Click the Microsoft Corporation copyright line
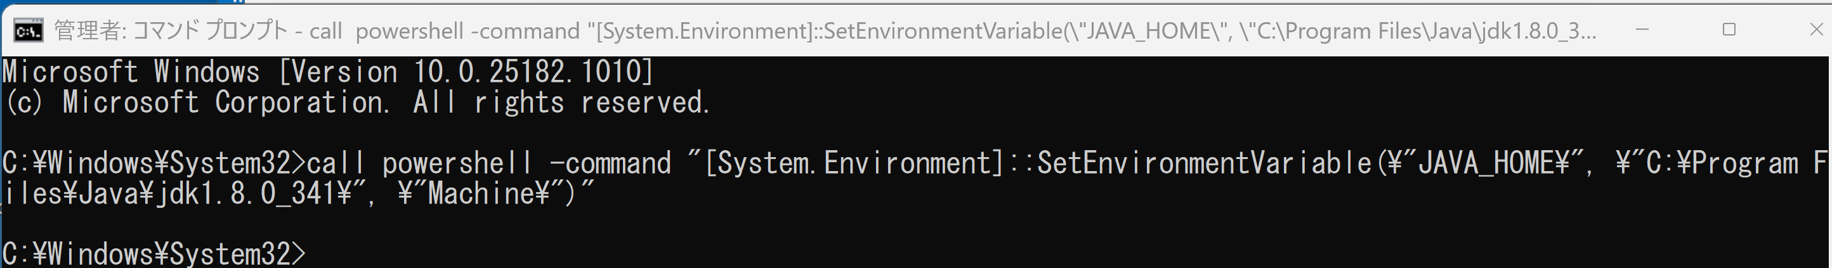The image size is (1832, 268). 357,103
